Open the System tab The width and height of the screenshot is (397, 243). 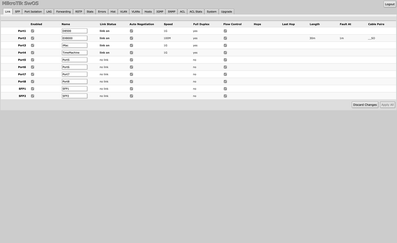(212, 11)
